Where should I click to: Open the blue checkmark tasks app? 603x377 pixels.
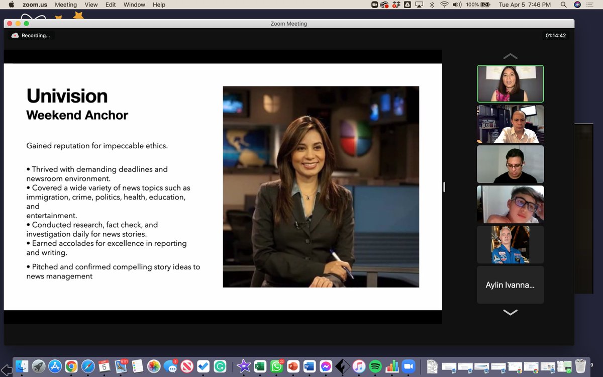pos(203,366)
